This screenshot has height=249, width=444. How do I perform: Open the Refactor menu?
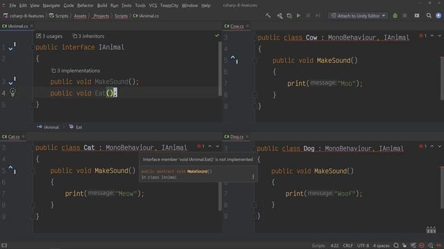click(x=85, y=6)
